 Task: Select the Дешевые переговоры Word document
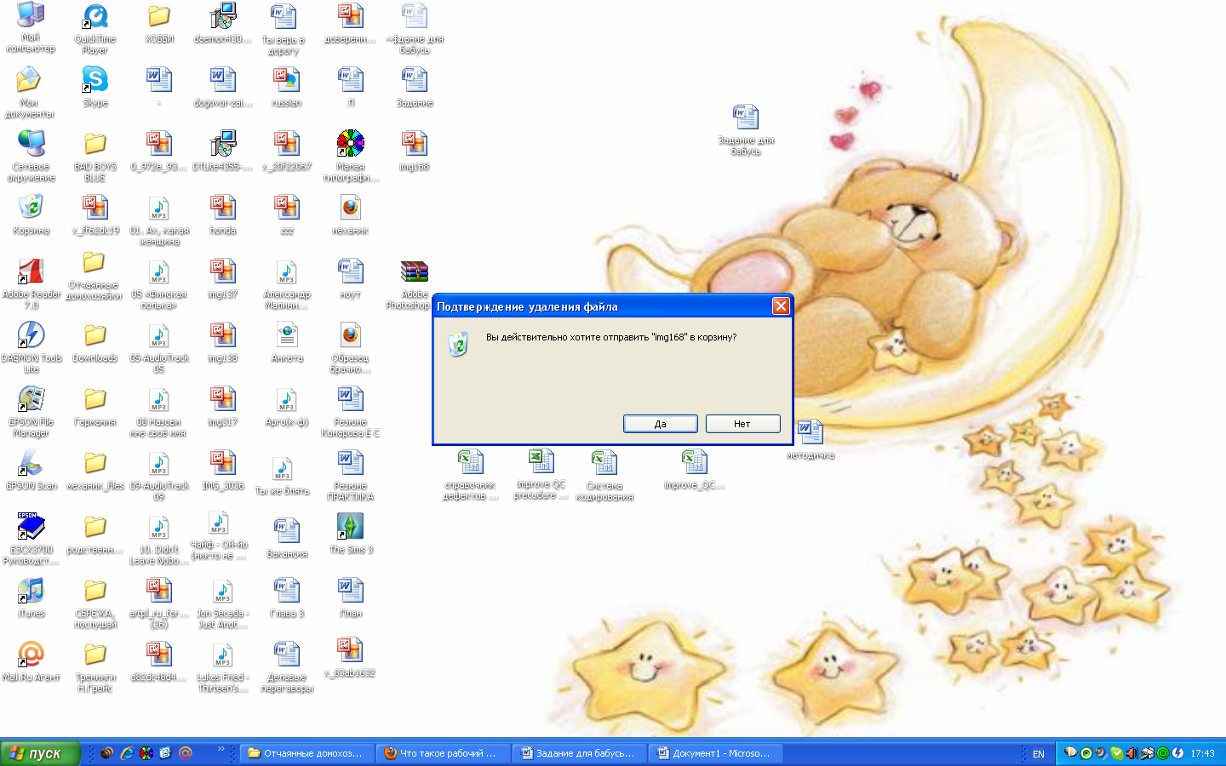287,667
